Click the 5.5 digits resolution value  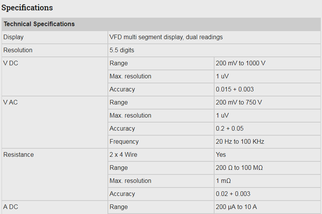coord(122,50)
